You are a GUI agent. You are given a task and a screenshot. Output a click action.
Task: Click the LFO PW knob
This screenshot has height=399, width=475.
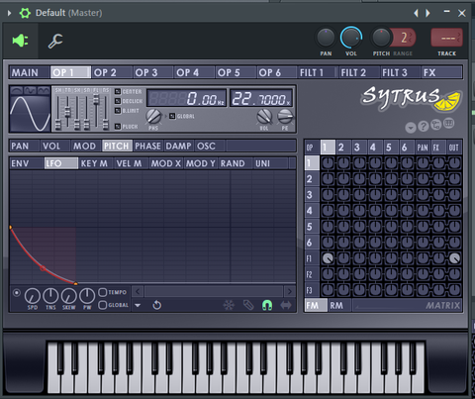coord(87,296)
